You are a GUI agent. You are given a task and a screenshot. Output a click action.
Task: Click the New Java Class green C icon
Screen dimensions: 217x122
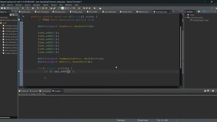pos(46,8)
